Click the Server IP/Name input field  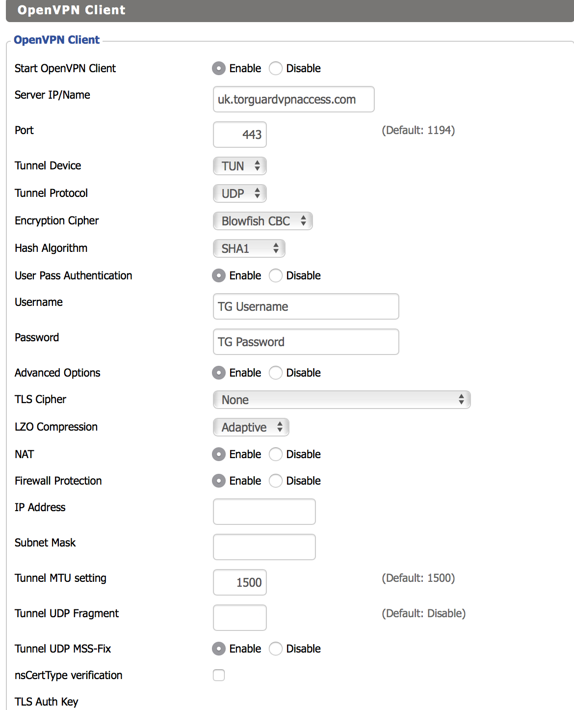point(294,99)
